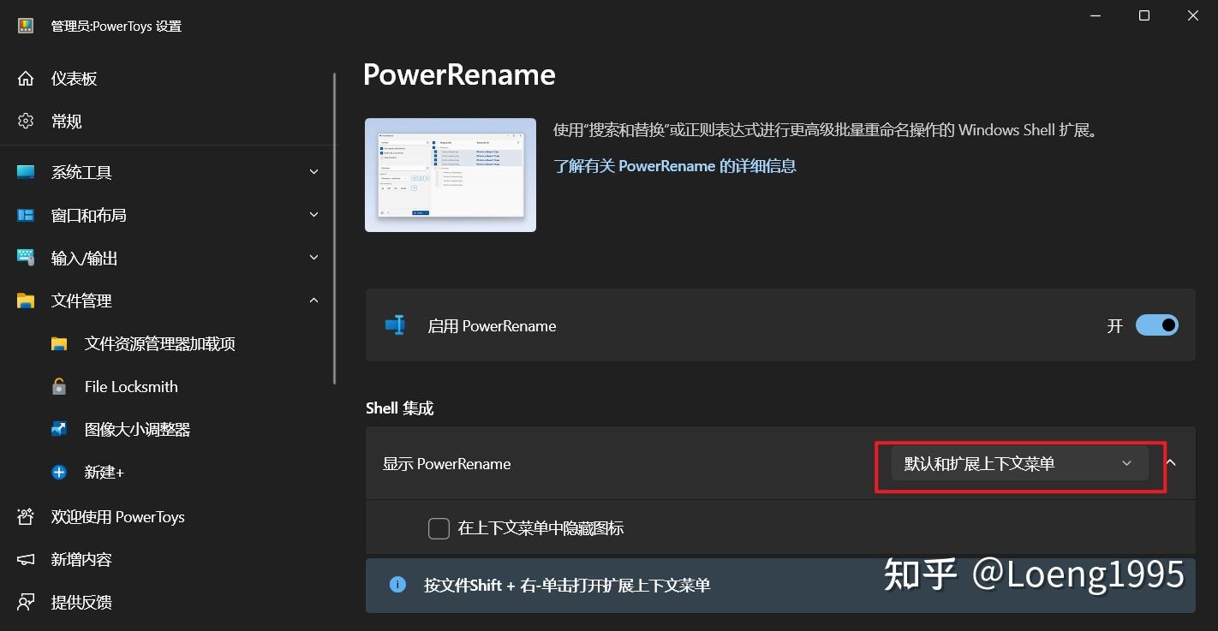Viewport: 1218px width, 631px height.
Task: Select the 窗口和布局 window layout icon
Action: 26,215
